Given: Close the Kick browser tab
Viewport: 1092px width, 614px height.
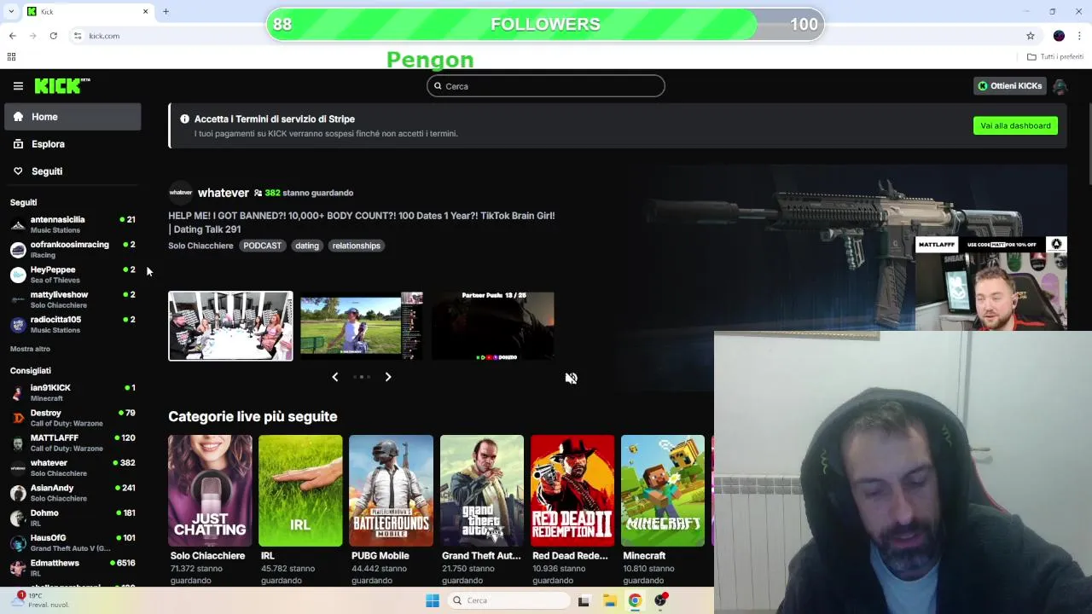Looking at the screenshot, I should coord(145,12).
